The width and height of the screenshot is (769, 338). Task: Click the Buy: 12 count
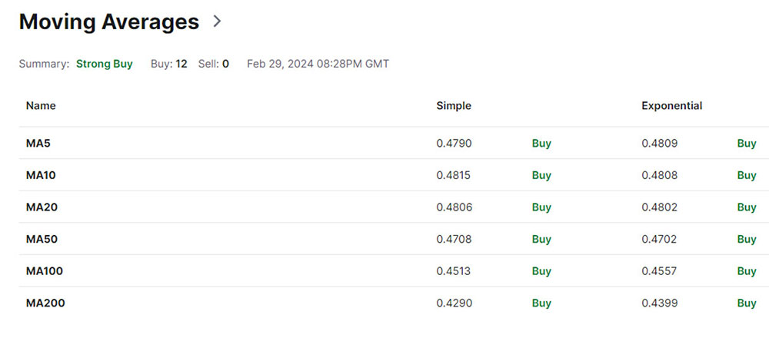click(x=168, y=65)
